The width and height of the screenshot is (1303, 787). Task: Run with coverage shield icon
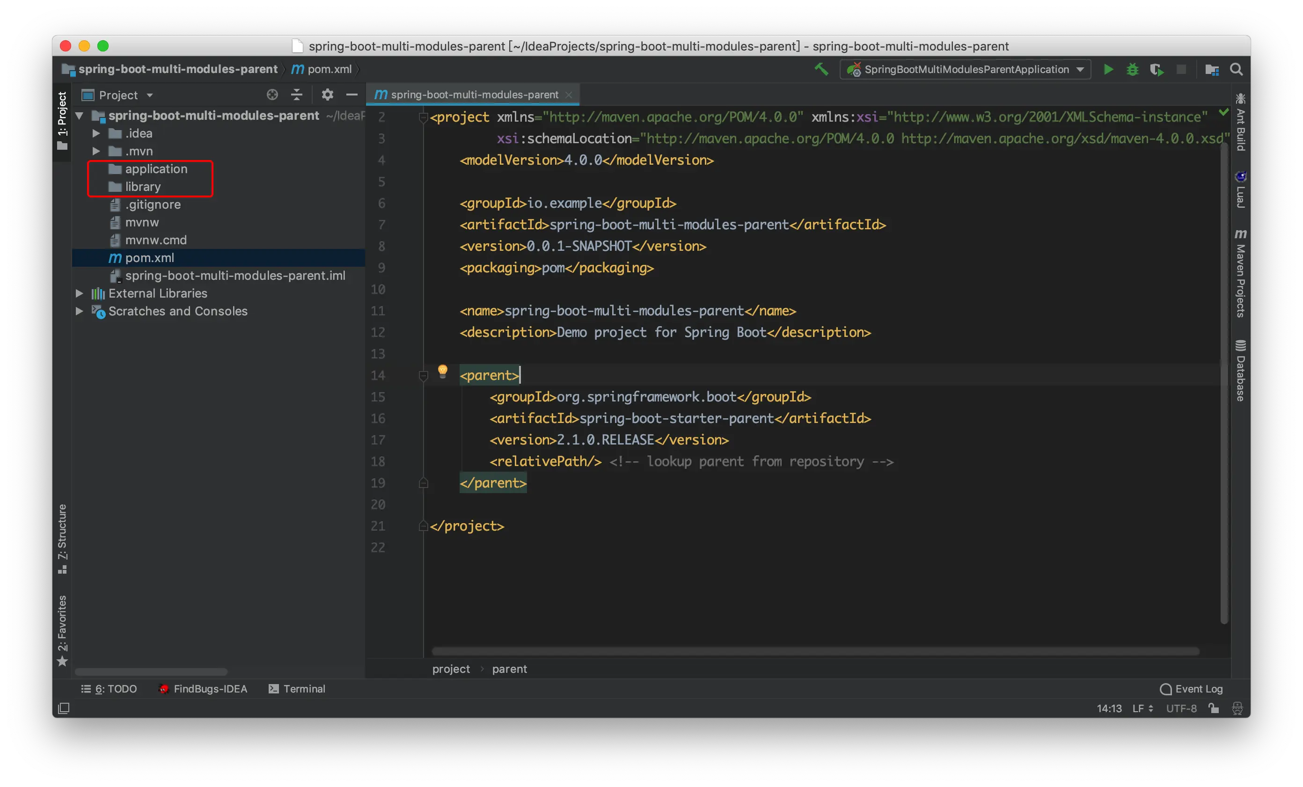[1157, 69]
